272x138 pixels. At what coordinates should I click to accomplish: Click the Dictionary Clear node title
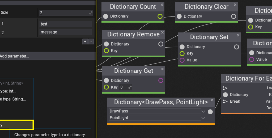tap(206, 7)
